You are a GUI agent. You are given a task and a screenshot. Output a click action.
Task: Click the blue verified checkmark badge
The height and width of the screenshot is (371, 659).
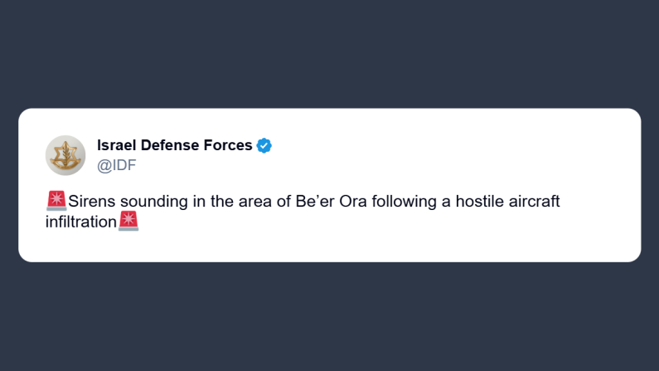(x=264, y=145)
